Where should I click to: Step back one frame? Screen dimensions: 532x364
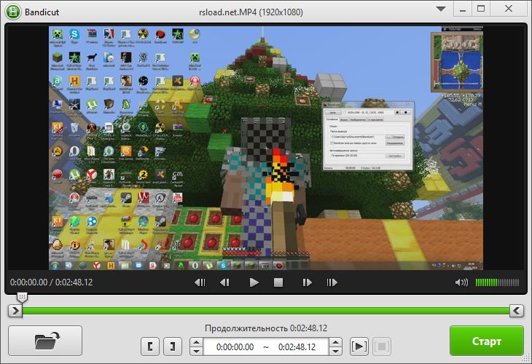[x=224, y=282]
